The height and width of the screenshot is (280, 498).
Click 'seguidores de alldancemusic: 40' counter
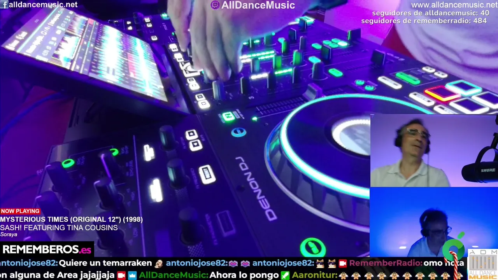(x=430, y=13)
